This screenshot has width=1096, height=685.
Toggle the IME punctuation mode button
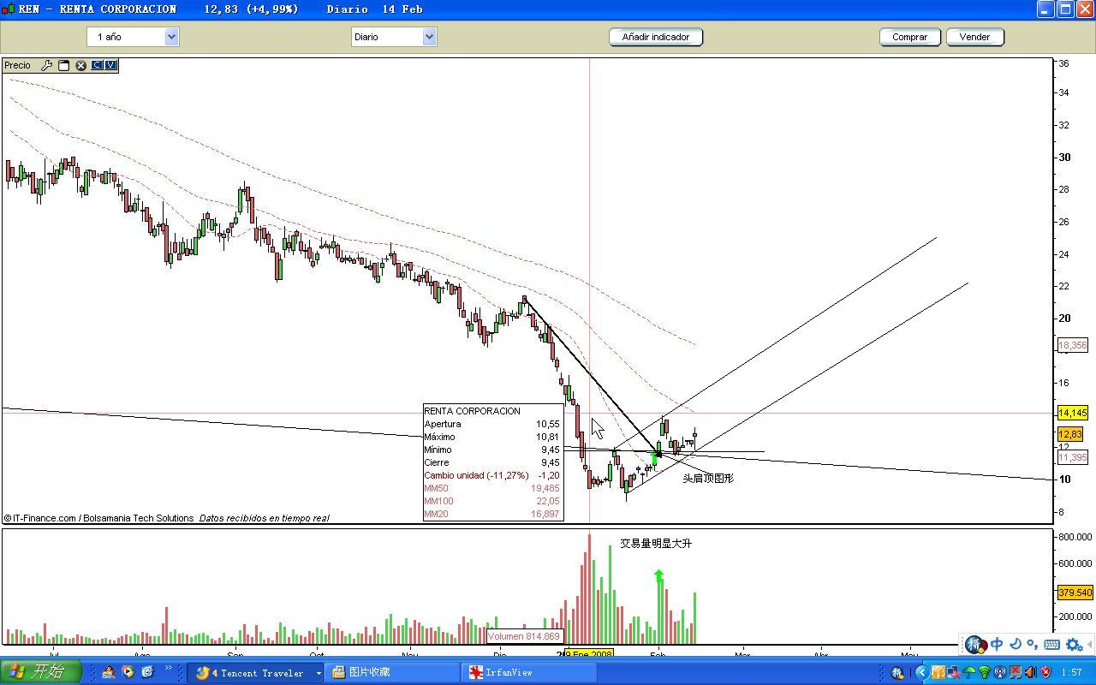tap(1033, 645)
